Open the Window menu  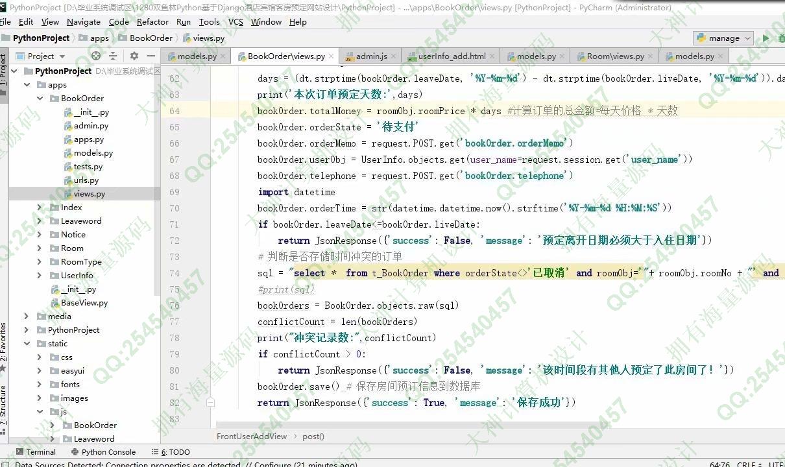(266, 21)
